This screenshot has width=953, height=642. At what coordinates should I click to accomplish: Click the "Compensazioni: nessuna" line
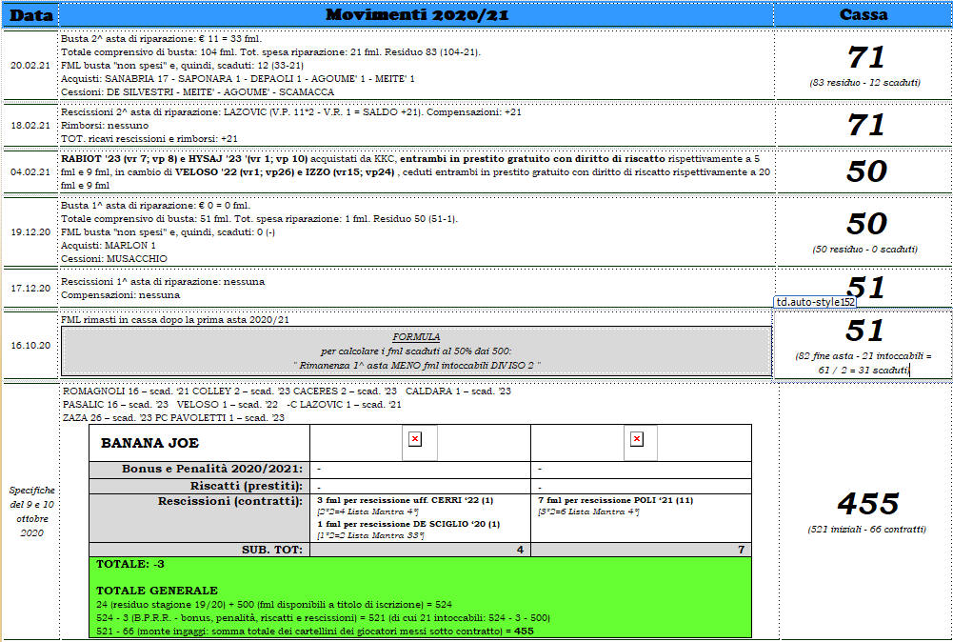tap(120, 295)
